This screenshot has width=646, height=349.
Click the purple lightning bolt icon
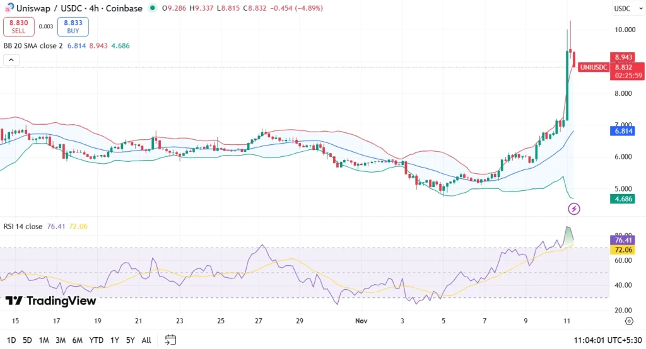pos(574,209)
